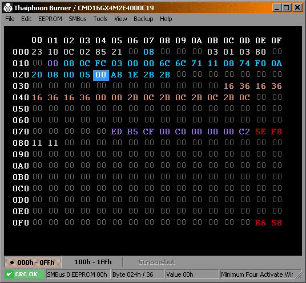Click row offset label 030

point(21,86)
